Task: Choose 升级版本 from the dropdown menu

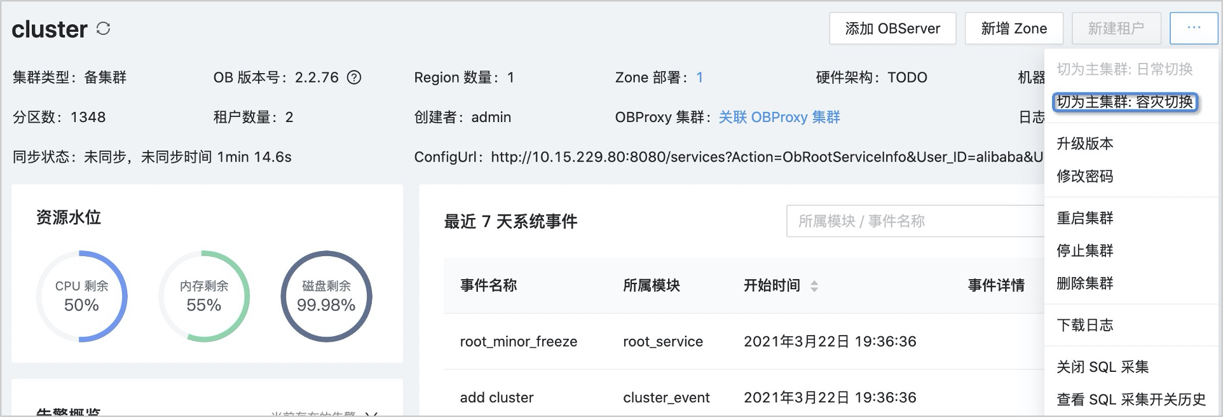Action: (1084, 144)
